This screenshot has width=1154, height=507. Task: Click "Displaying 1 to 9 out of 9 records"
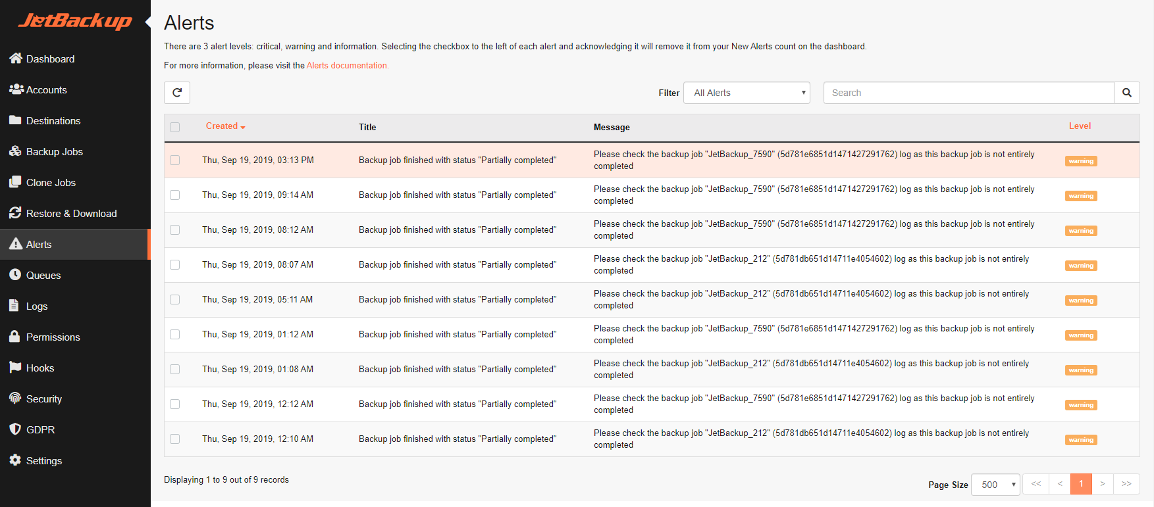point(226,479)
